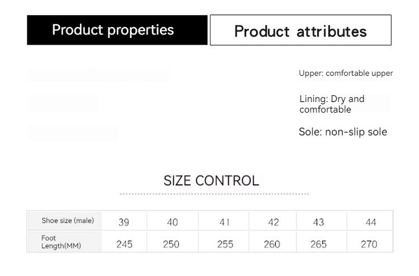Switch to the Product properties tab
The image size is (419, 276).
[x=113, y=30]
